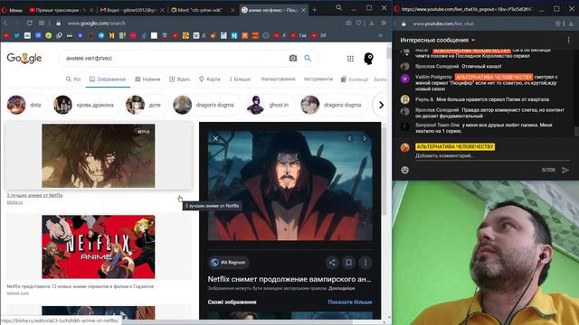Open the Speed Dial grid icon

42,23
